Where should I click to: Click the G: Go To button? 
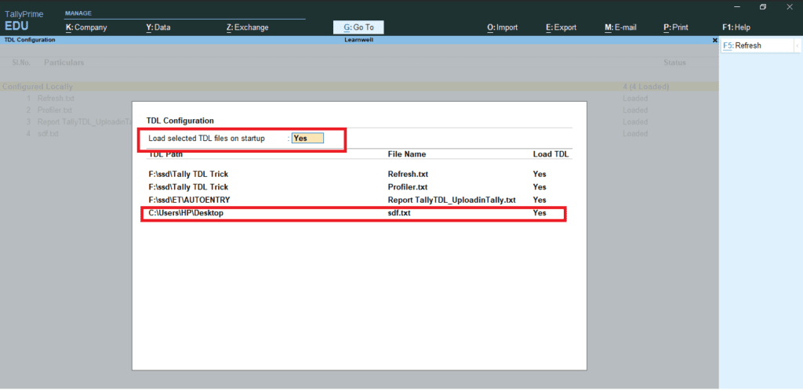[x=358, y=27]
